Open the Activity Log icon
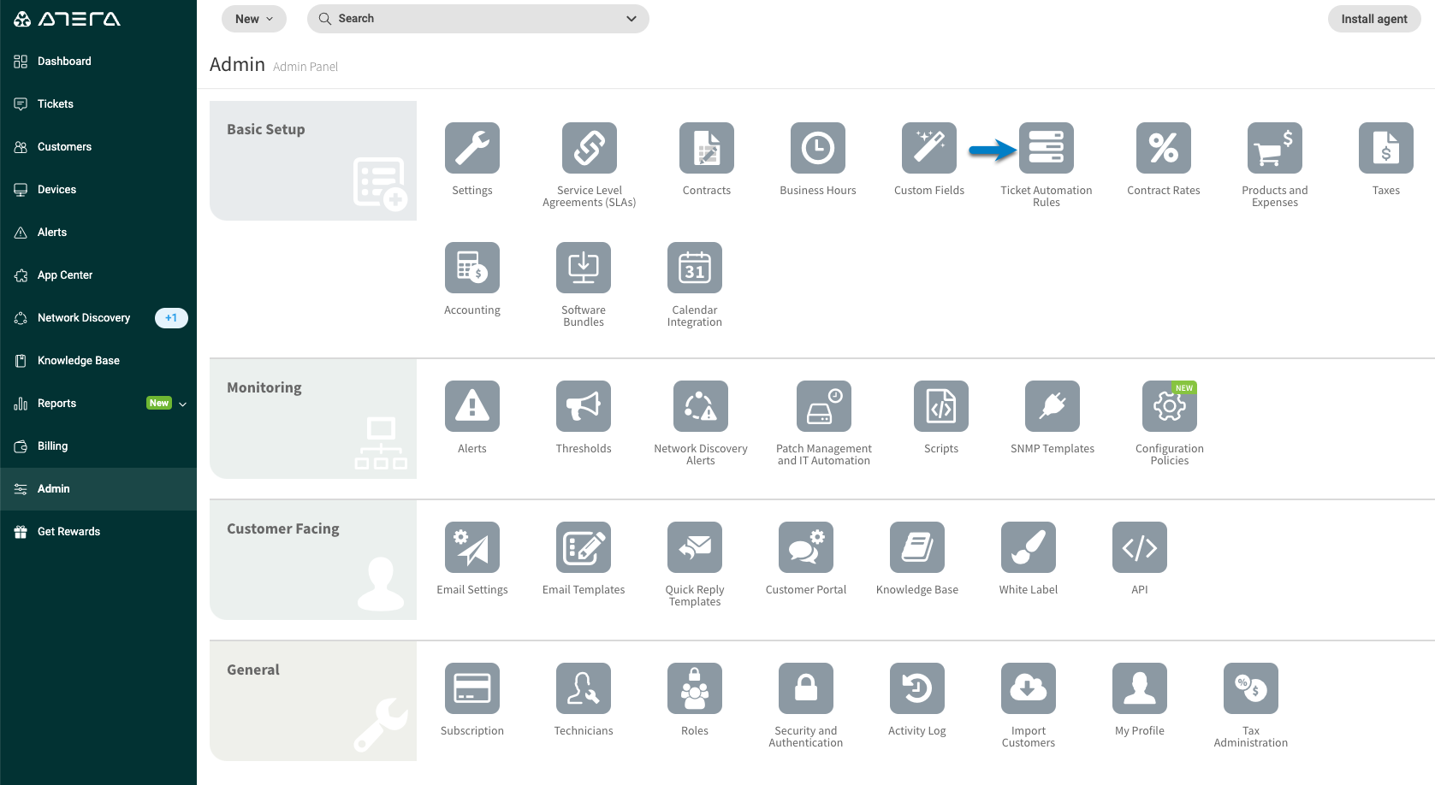Screen dimensions: 1435x785 click(x=917, y=688)
